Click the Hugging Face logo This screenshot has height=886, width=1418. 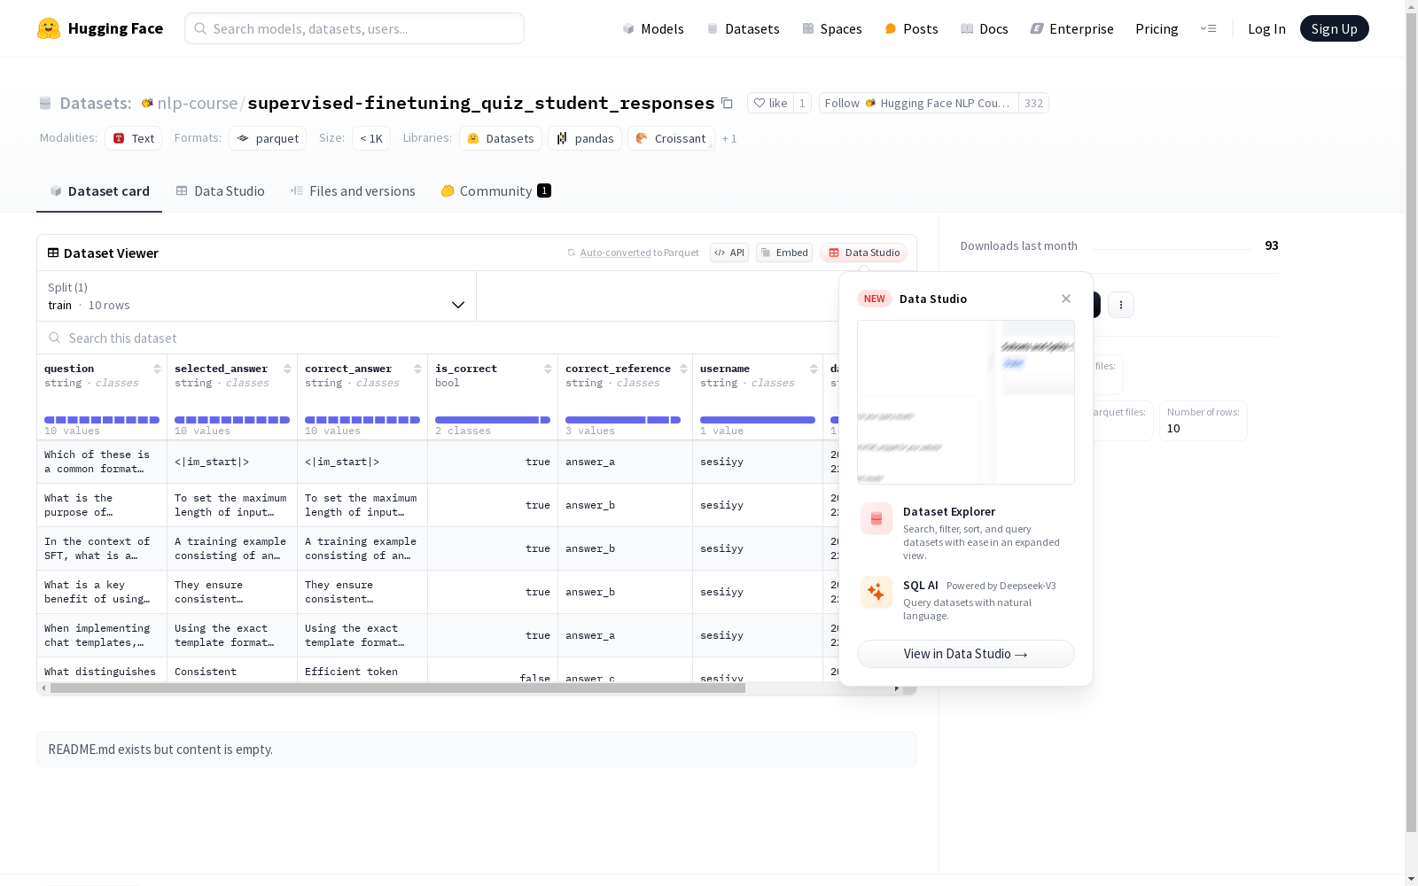pyautogui.click(x=100, y=28)
